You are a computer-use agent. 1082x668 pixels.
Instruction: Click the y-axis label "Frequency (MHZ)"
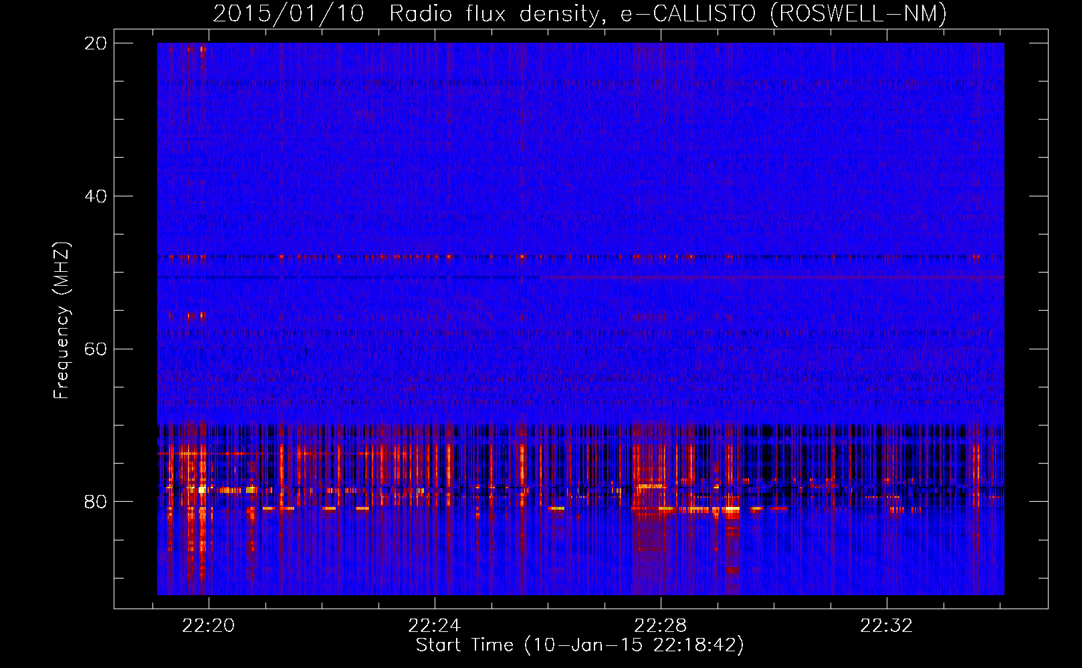click(62, 321)
